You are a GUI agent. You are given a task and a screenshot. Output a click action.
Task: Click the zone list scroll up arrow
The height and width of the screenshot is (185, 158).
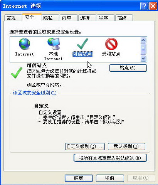click(143, 40)
